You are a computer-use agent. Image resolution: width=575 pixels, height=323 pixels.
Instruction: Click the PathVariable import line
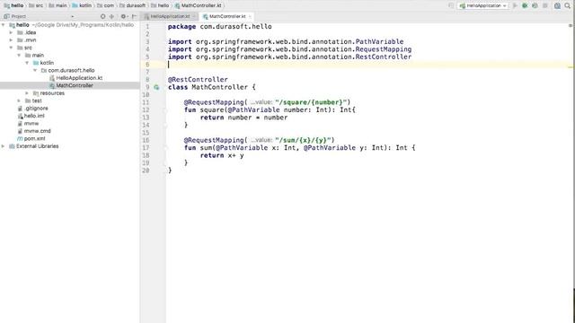click(x=286, y=42)
